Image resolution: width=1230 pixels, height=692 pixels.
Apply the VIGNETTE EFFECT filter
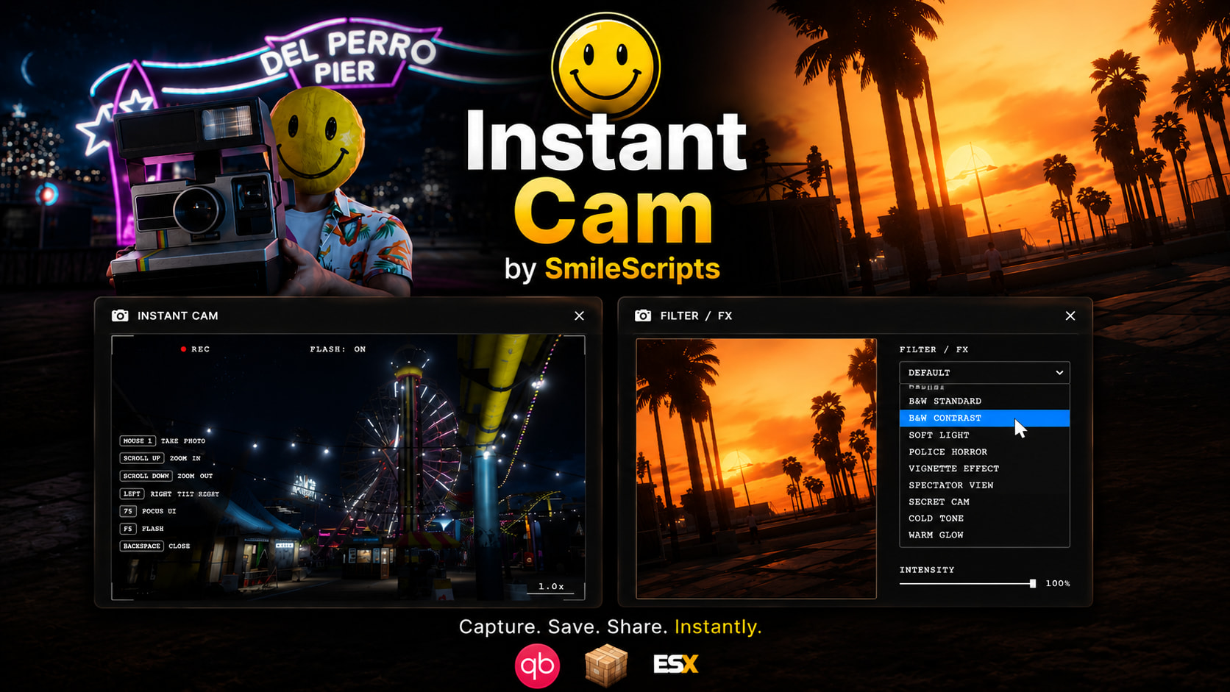click(x=984, y=468)
